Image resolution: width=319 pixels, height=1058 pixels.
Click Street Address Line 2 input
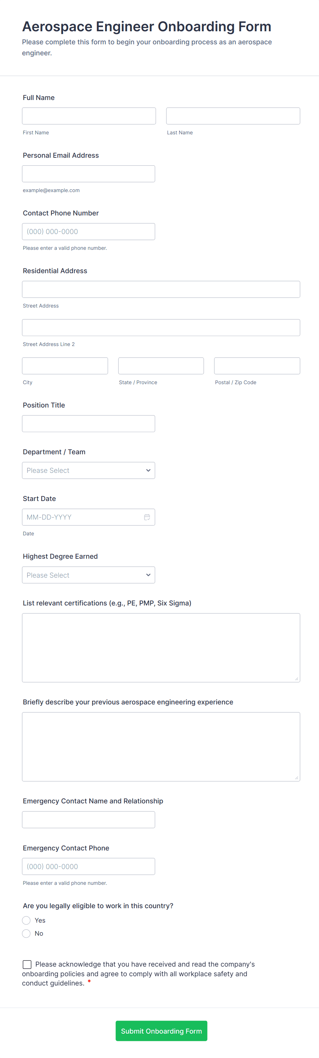tap(161, 327)
